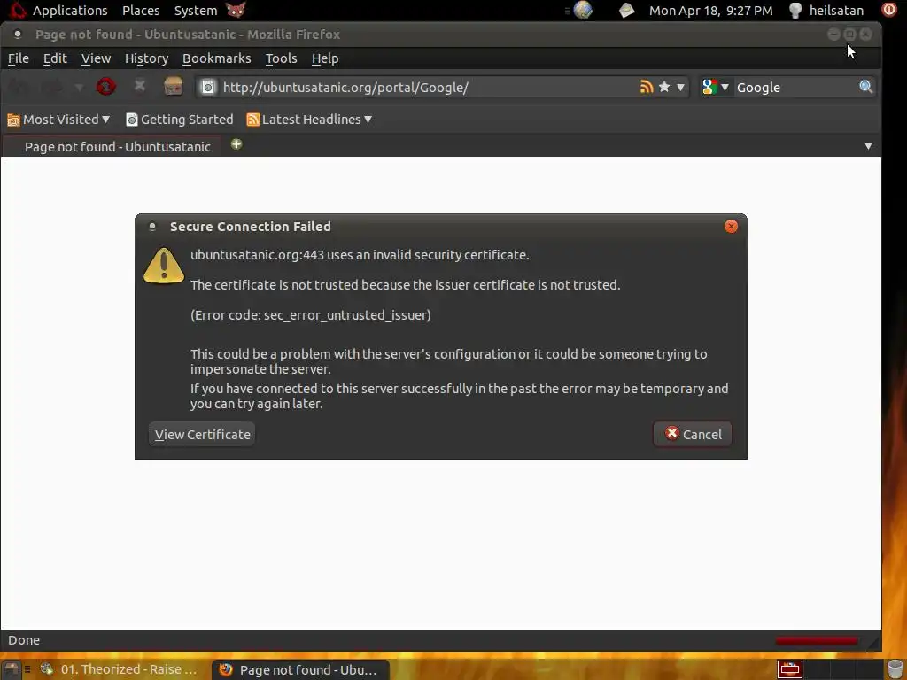This screenshot has height=680, width=907.
Task: Open the Places menu in the top panel
Action: coord(141,11)
